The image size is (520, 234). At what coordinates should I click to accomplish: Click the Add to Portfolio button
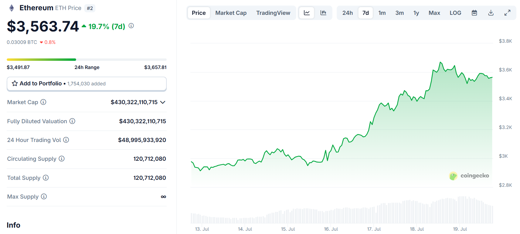(87, 84)
